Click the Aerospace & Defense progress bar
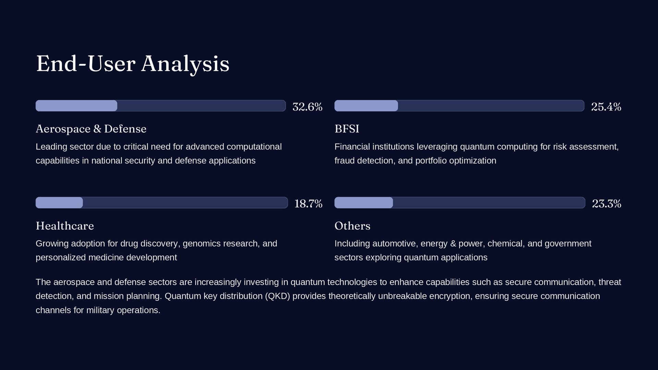This screenshot has height=370, width=658. [x=161, y=106]
